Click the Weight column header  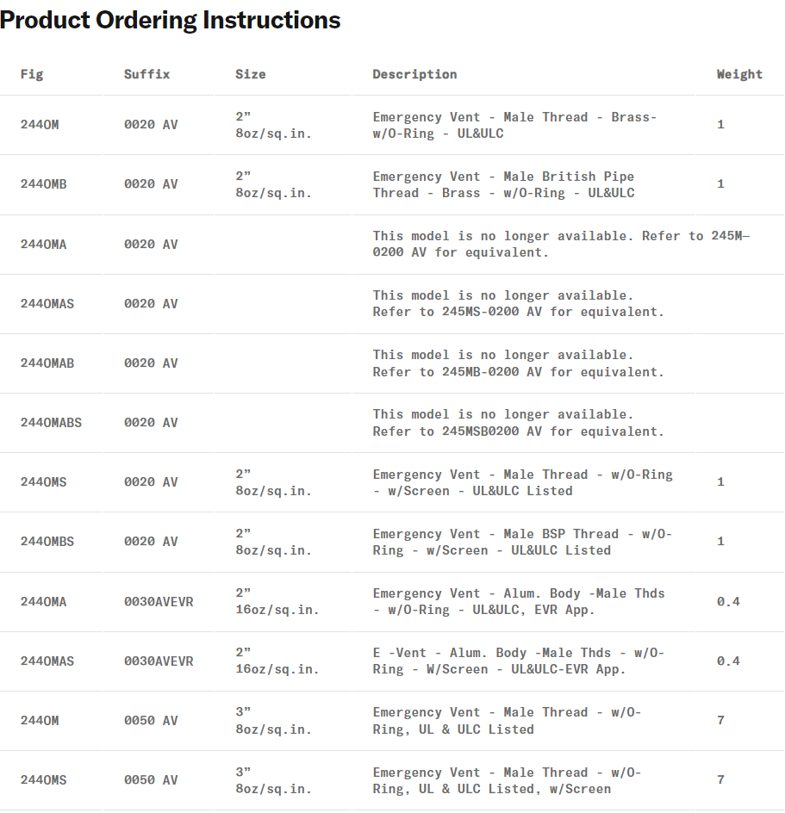point(739,74)
